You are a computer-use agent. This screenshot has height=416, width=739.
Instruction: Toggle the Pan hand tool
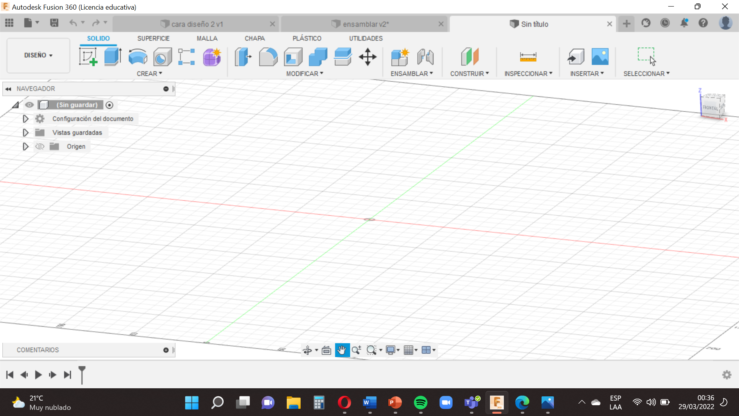coord(342,350)
